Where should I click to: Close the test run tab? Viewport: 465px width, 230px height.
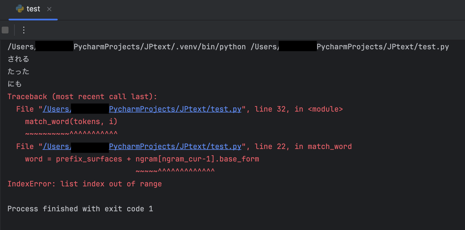coord(49,9)
